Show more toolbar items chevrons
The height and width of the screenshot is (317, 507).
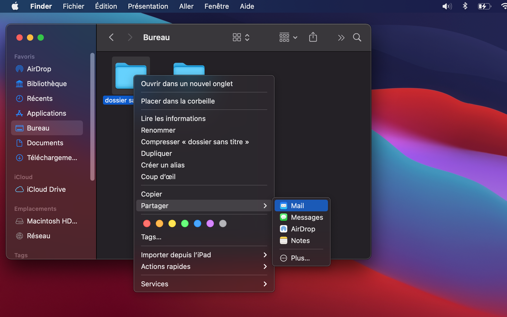tap(341, 38)
